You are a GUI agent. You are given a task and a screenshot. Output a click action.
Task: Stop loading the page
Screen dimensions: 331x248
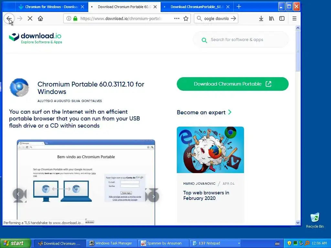[x=30, y=18]
